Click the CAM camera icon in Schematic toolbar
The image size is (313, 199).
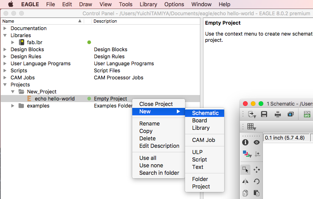click(290, 114)
